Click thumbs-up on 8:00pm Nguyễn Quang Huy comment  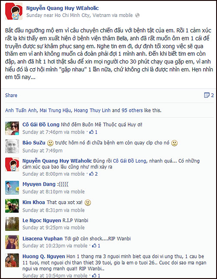[x=91, y=174]
